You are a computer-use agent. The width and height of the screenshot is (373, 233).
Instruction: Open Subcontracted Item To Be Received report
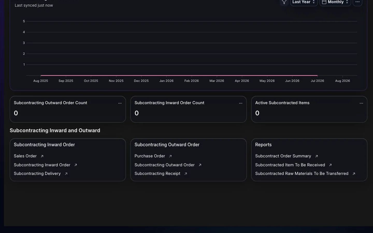pyautogui.click(x=290, y=165)
